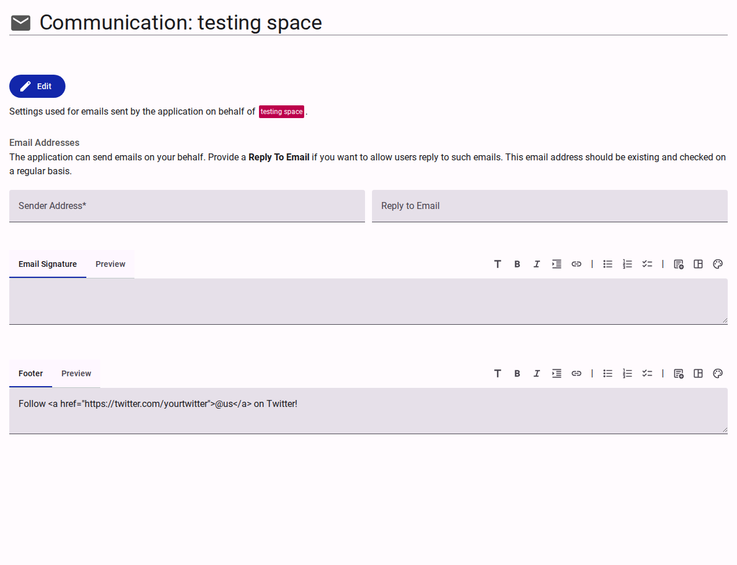Click the 'Communication: testing space' title
737x565 pixels.
[x=181, y=23]
